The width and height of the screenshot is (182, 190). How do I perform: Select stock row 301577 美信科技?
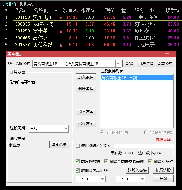click(91, 45)
